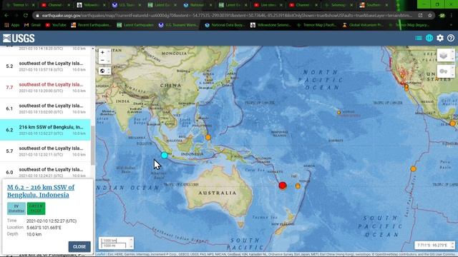The height and width of the screenshot is (257, 458).
Task: Click the orange marker near Hawaii
Action: [338, 113]
